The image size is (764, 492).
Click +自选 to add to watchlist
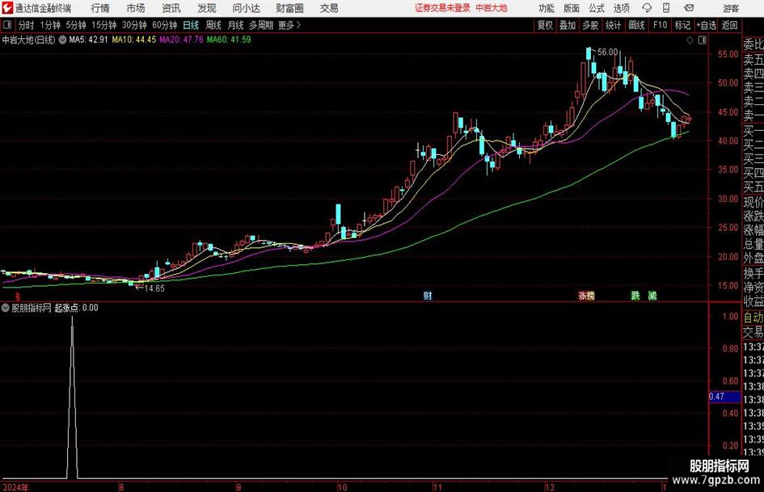pos(707,25)
